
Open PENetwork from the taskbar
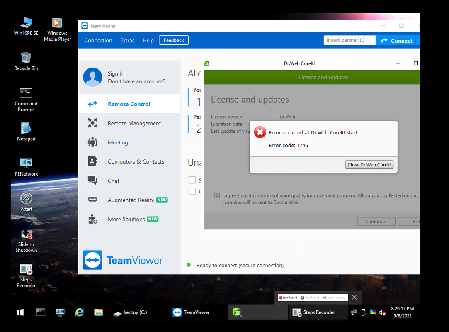[60, 312]
